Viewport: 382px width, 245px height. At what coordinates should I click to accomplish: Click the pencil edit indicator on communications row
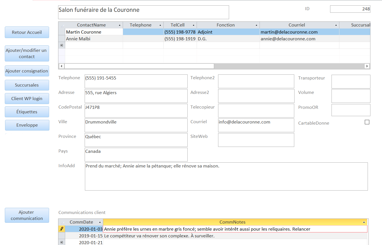click(62, 229)
